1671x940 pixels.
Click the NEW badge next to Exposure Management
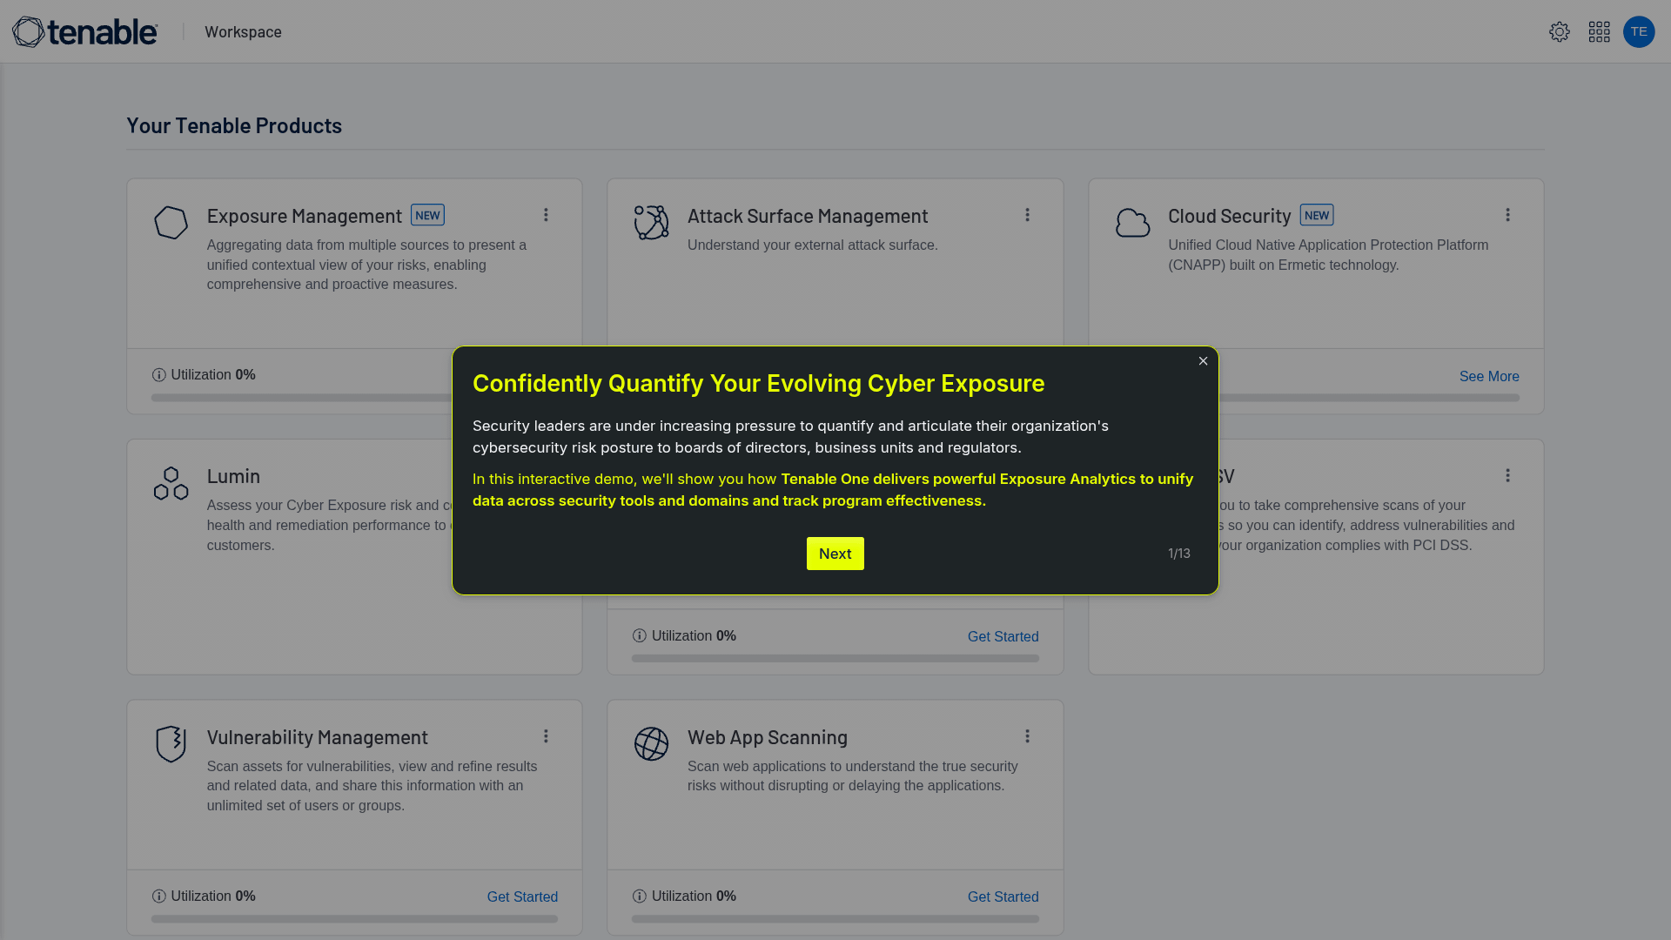click(x=427, y=215)
